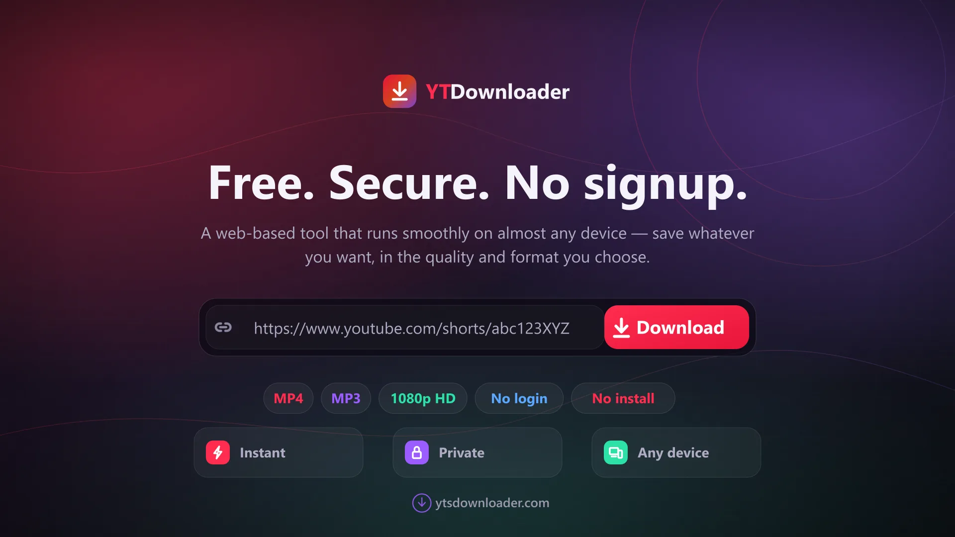
Task: Choose the 1080p HD quality pill
Action: (x=423, y=398)
